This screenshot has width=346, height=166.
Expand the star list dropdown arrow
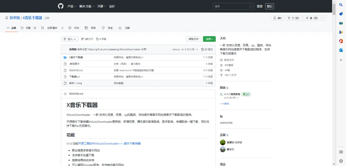324,18
